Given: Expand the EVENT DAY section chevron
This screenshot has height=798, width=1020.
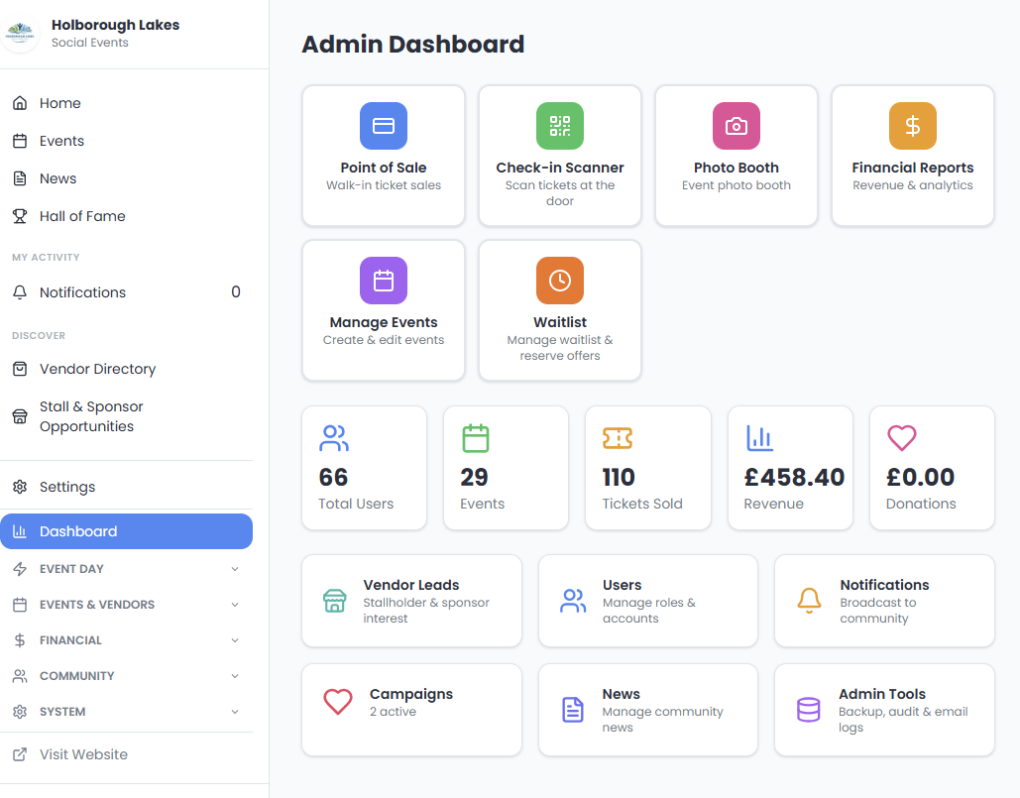Looking at the screenshot, I should [235, 569].
